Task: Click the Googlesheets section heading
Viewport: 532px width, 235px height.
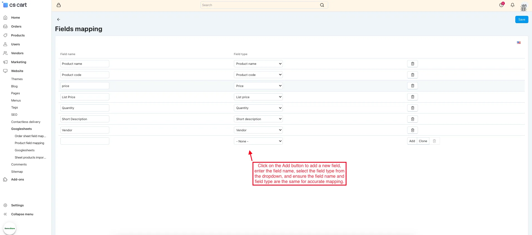Action: pyautogui.click(x=21, y=129)
